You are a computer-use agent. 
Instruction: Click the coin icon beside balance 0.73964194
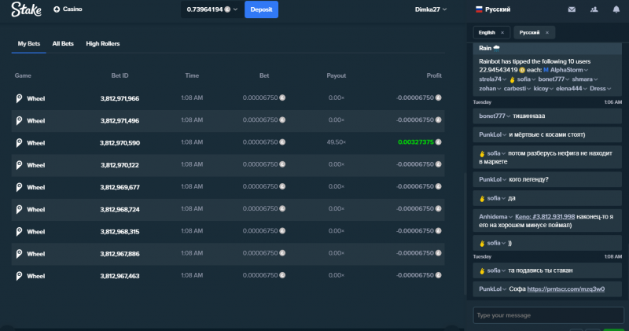tap(227, 9)
